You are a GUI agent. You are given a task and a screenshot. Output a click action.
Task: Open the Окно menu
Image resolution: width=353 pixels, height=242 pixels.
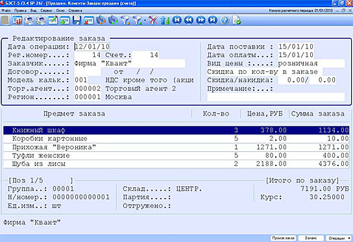(x=60, y=10)
